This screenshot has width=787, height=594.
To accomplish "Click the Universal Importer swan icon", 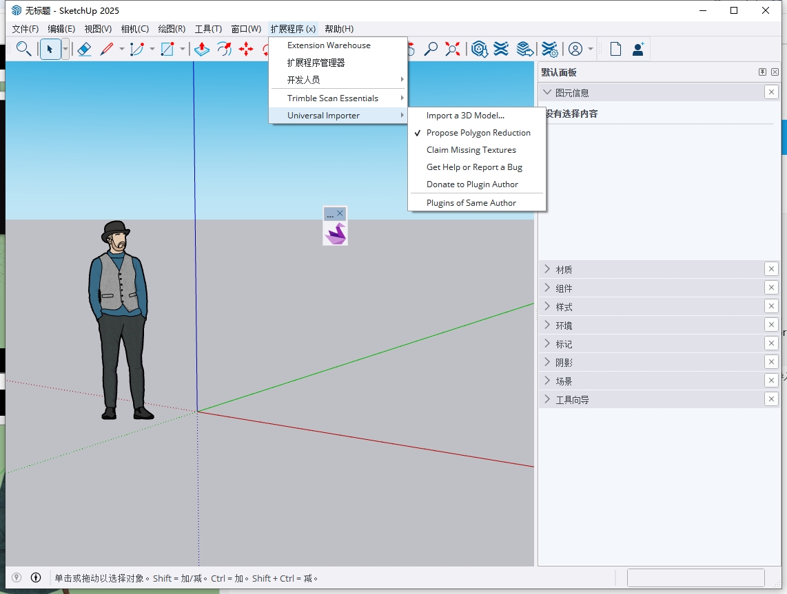I will (x=336, y=233).
